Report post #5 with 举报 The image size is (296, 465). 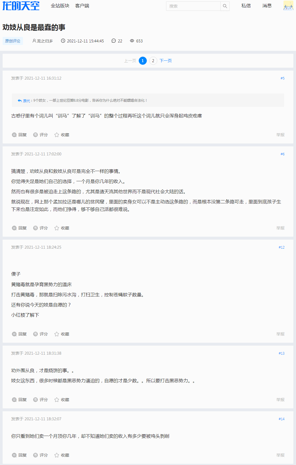coord(281,135)
